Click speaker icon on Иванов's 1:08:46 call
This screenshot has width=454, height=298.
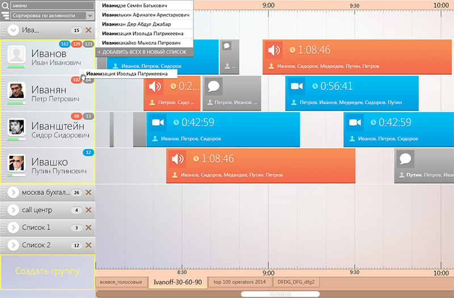point(274,50)
